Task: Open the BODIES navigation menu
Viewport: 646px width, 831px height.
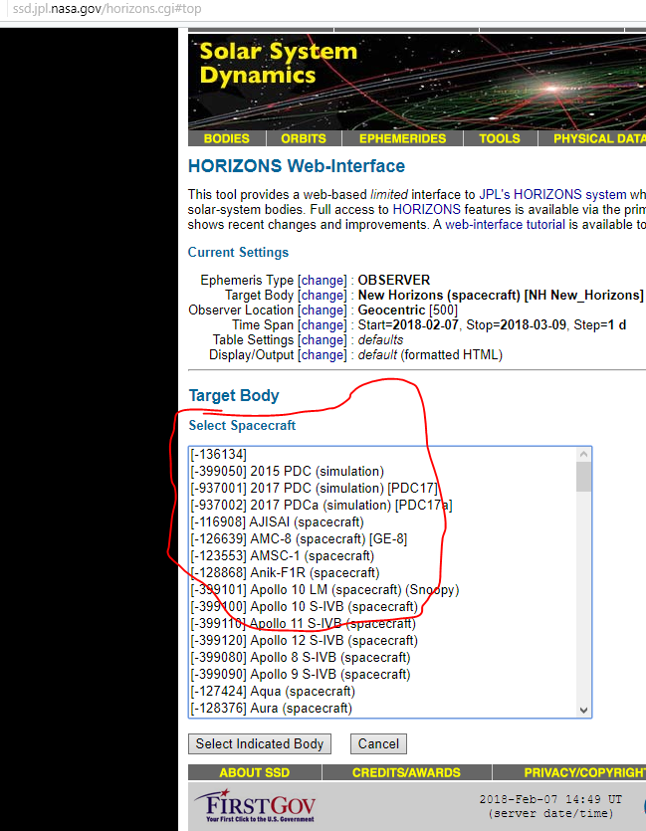Action: tap(226, 138)
